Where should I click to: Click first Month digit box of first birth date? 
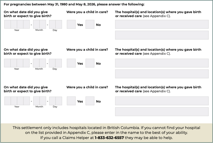(36, 24)
